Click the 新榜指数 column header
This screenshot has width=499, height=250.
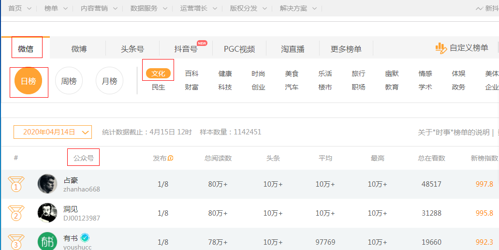[484, 158]
